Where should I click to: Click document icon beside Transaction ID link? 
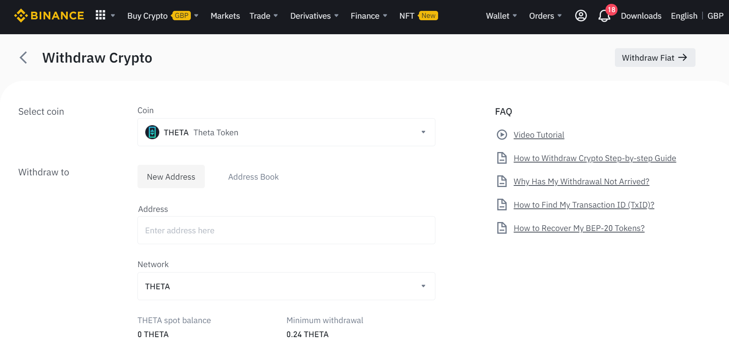(x=502, y=205)
